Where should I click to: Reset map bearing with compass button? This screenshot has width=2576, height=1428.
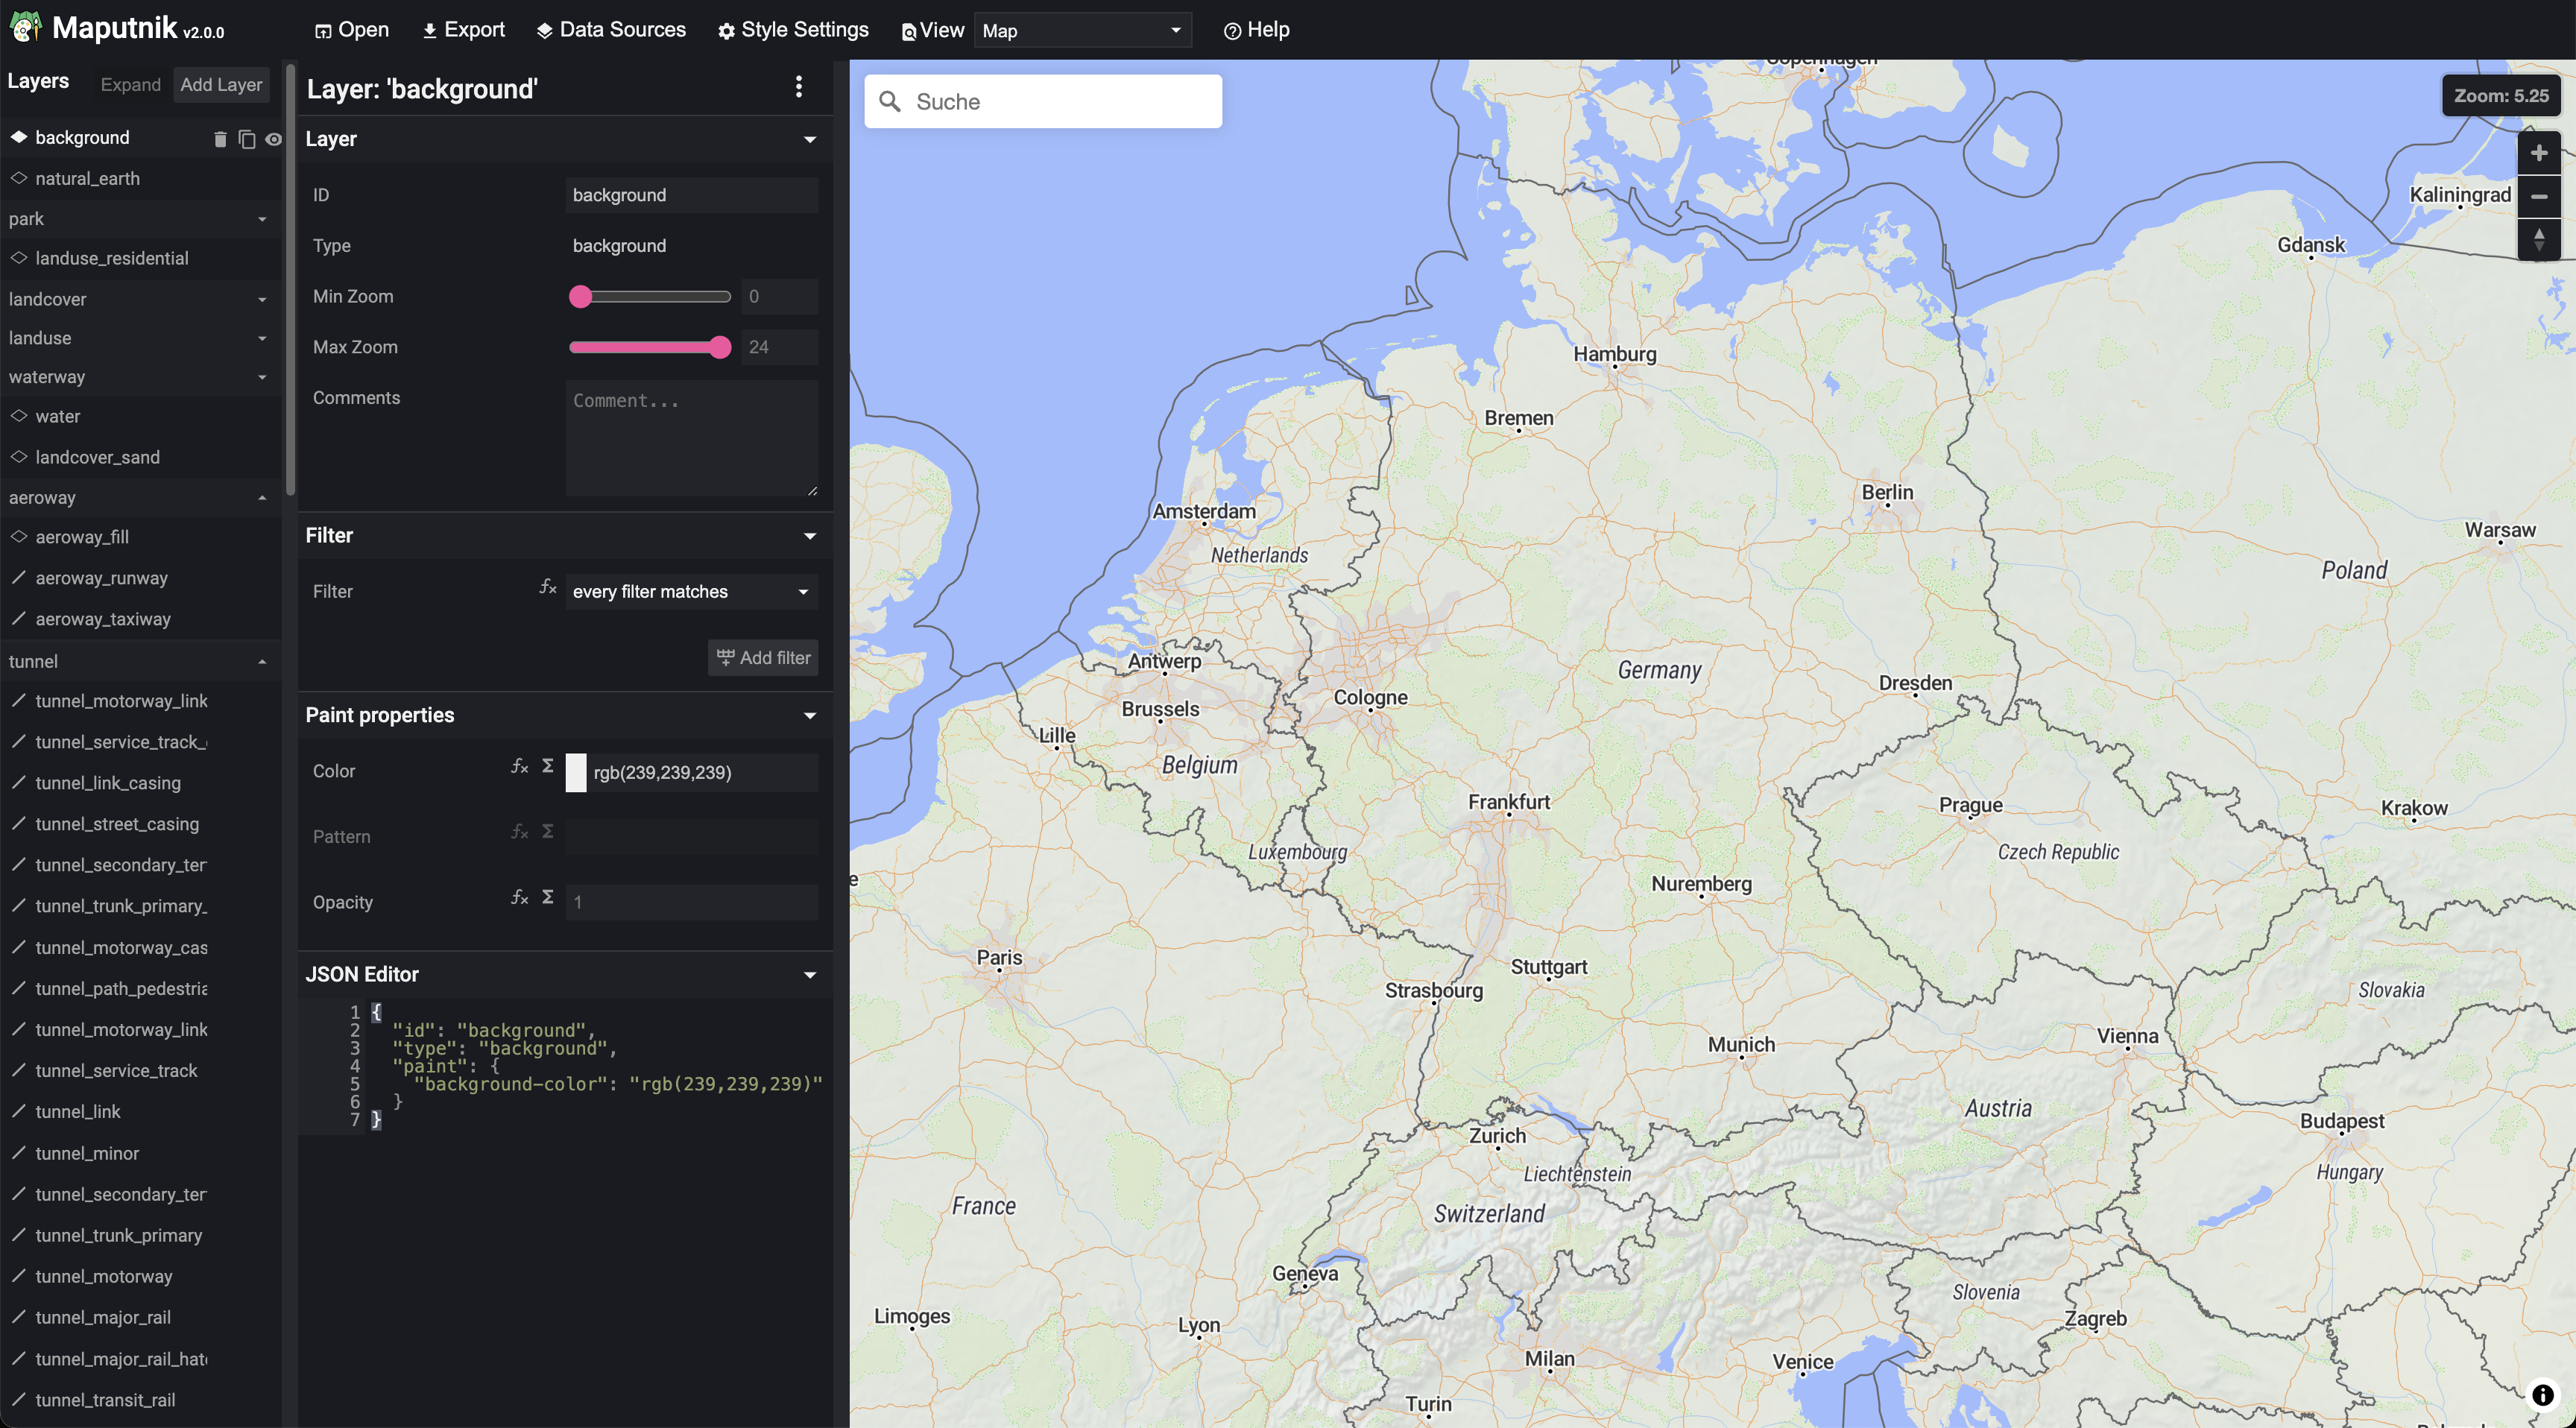pos(2538,240)
